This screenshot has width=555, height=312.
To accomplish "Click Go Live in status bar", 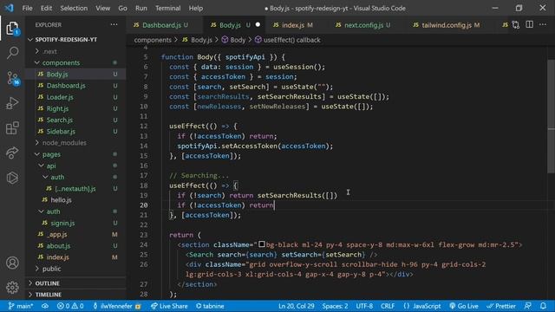I will point(464,306).
